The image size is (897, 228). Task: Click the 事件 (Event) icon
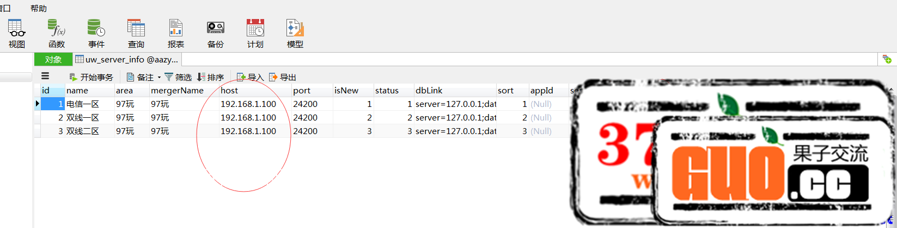(96, 34)
